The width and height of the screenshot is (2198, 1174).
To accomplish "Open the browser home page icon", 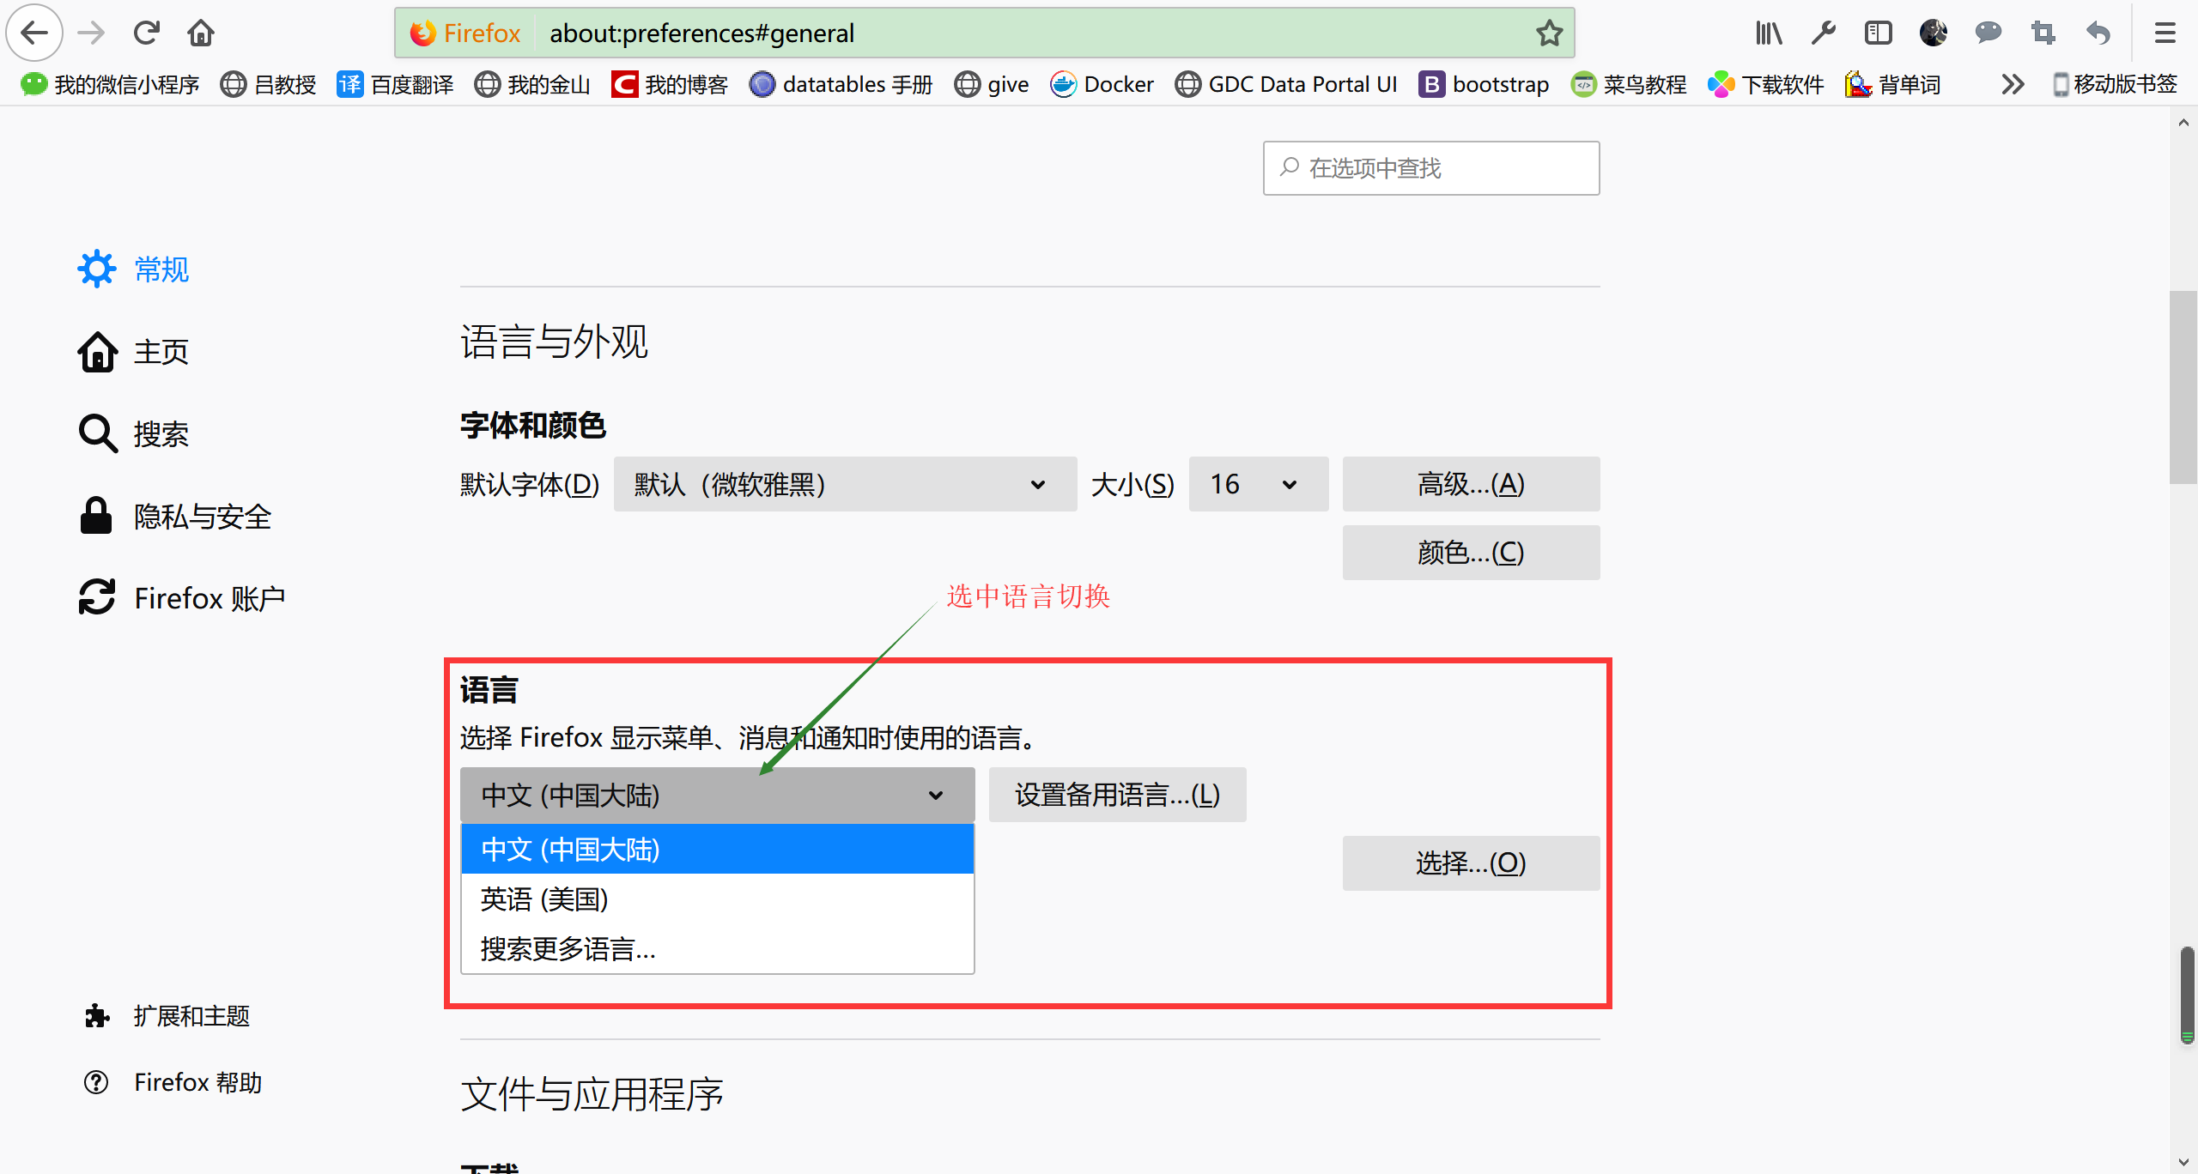I will [x=201, y=33].
